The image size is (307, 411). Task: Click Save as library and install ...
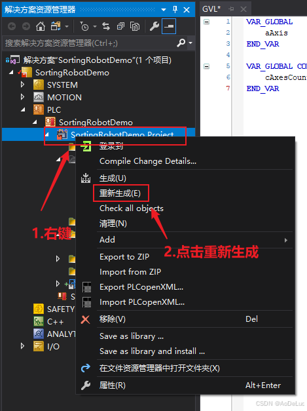pos(152,351)
